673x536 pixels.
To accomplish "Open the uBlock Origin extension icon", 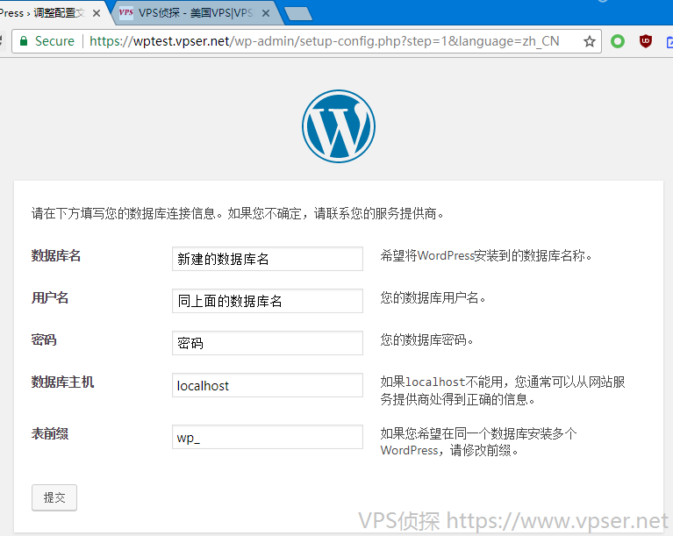I will click(646, 41).
